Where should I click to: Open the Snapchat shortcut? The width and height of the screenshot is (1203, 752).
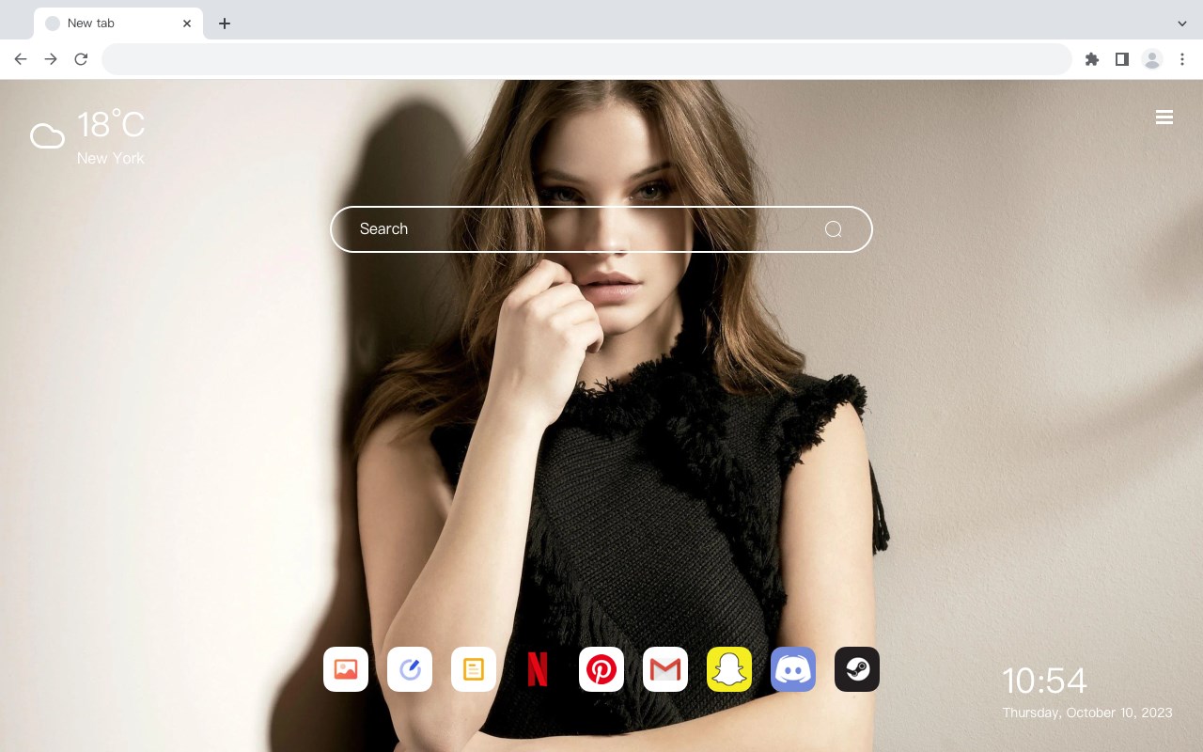click(729, 669)
